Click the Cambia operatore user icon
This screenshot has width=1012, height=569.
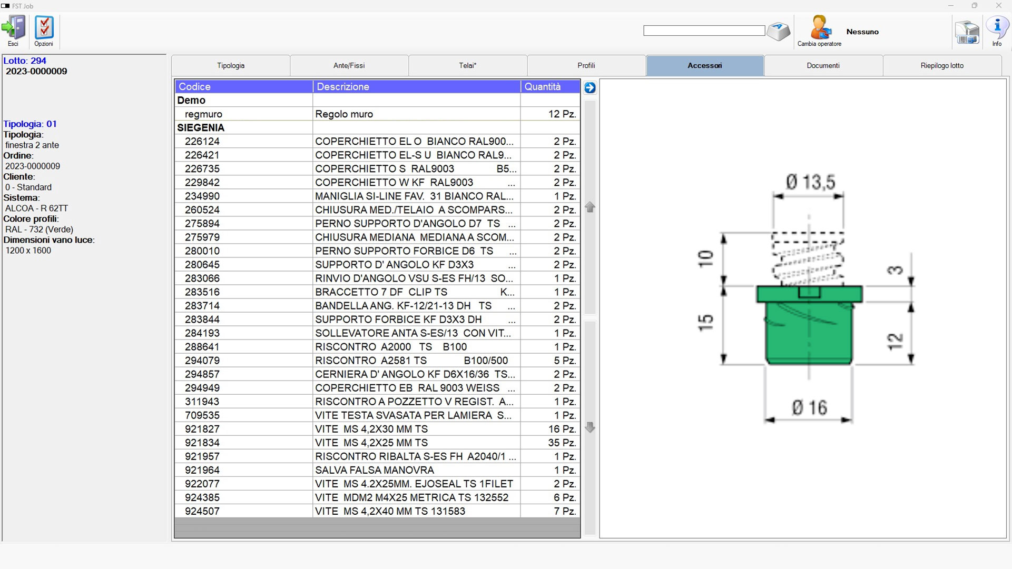[820, 31]
